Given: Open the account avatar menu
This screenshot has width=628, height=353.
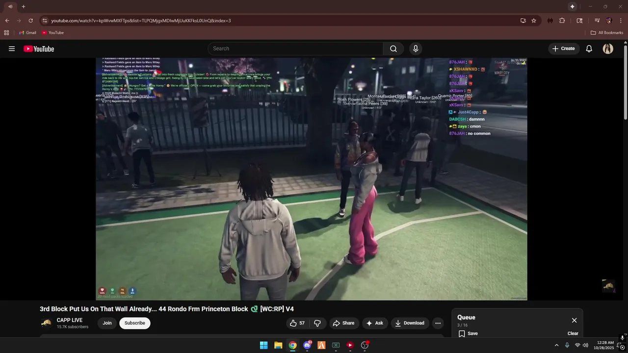Looking at the screenshot, I should point(608,49).
